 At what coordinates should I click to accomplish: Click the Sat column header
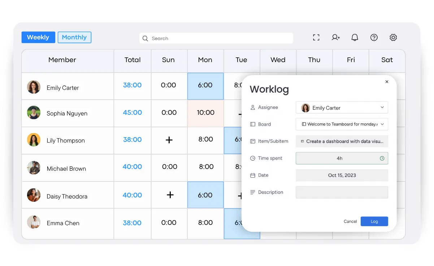click(x=387, y=61)
